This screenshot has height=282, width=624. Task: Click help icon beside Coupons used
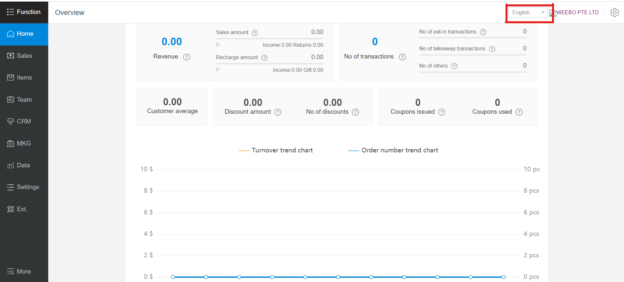[519, 112]
